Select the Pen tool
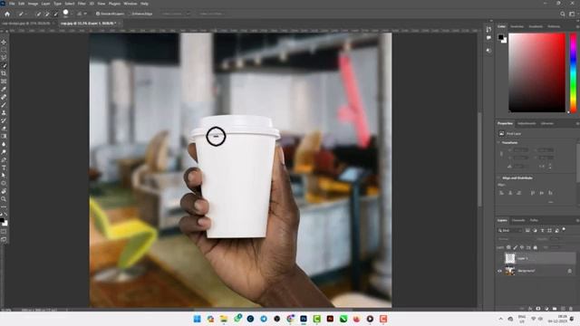 4,159
